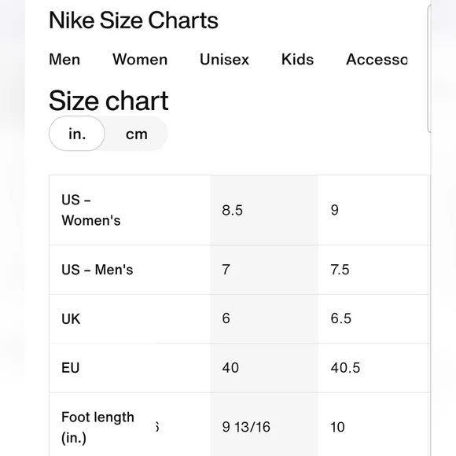Click the vertical scrollbar on right edge
Screen dimensions: 456x456
(x=429, y=68)
